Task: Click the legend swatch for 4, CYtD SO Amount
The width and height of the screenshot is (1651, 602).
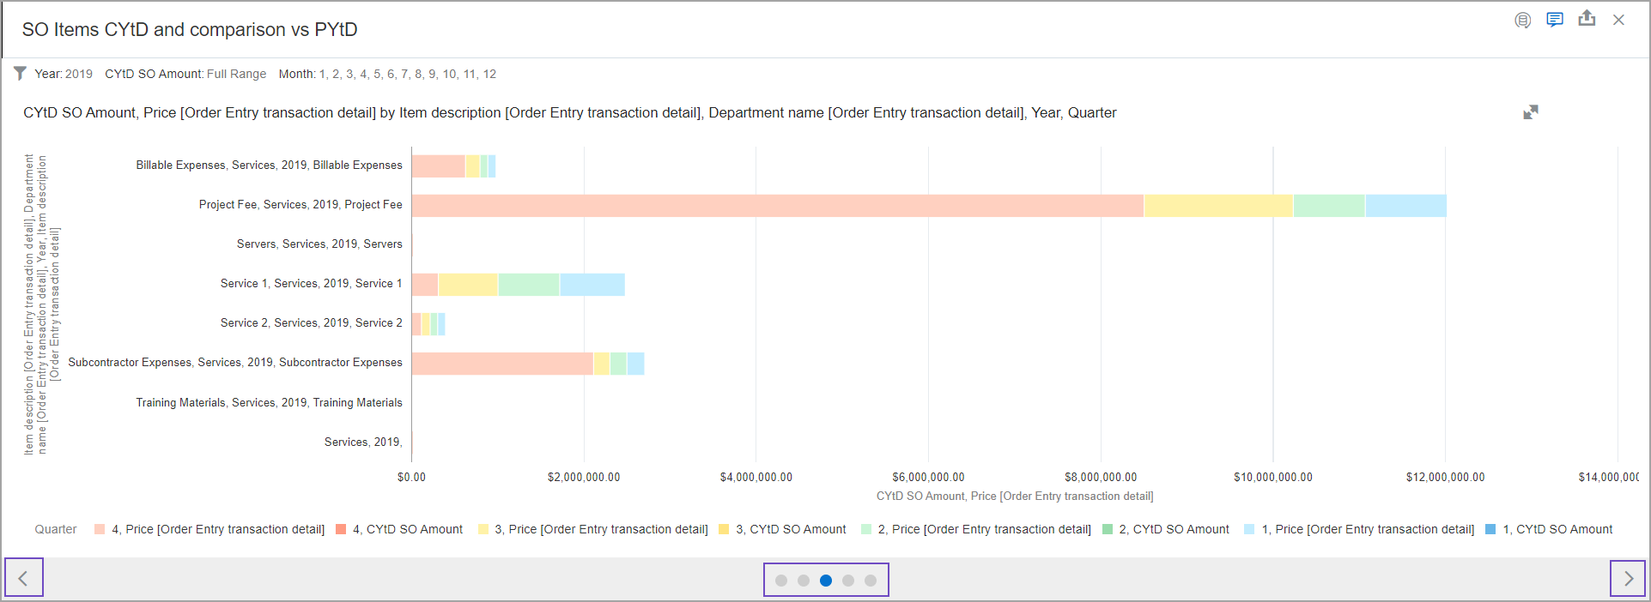Action: (341, 529)
